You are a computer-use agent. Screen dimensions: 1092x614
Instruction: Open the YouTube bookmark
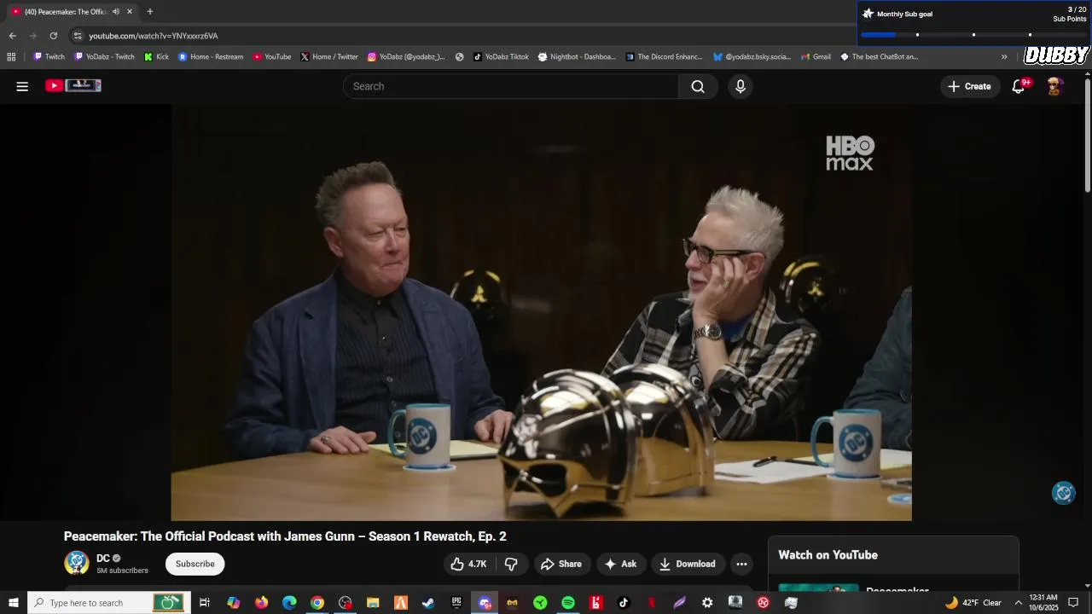[272, 57]
